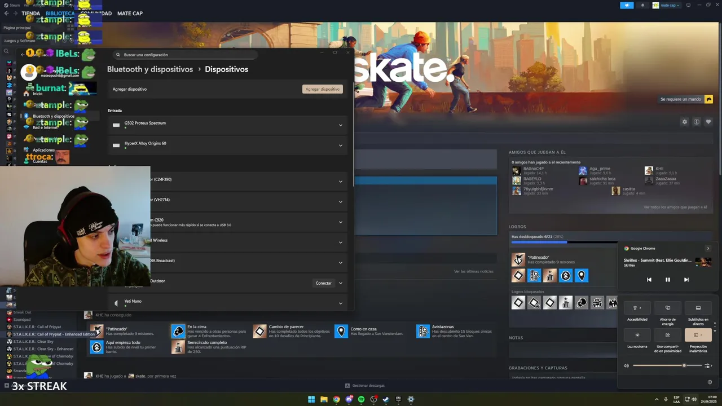The width and height of the screenshot is (722, 406).
Task: Expand the Wireless device entry
Action: click(341, 242)
